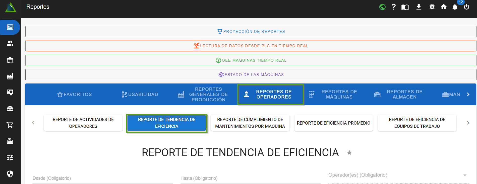The width and height of the screenshot is (477, 184).
Task: Select Reporte de Eficiencia Promedio
Action: click(333, 123)
